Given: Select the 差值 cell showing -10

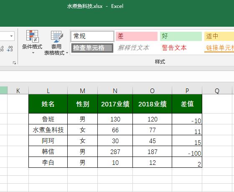Looking at the screenshot, I should (x=187, y=119).
